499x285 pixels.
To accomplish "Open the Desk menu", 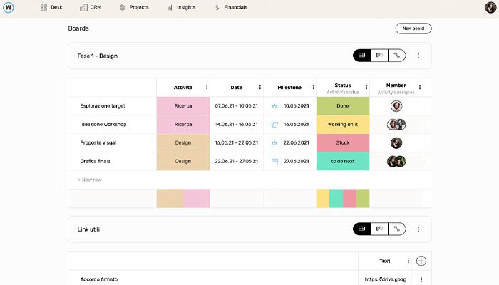I will [51, 7].
